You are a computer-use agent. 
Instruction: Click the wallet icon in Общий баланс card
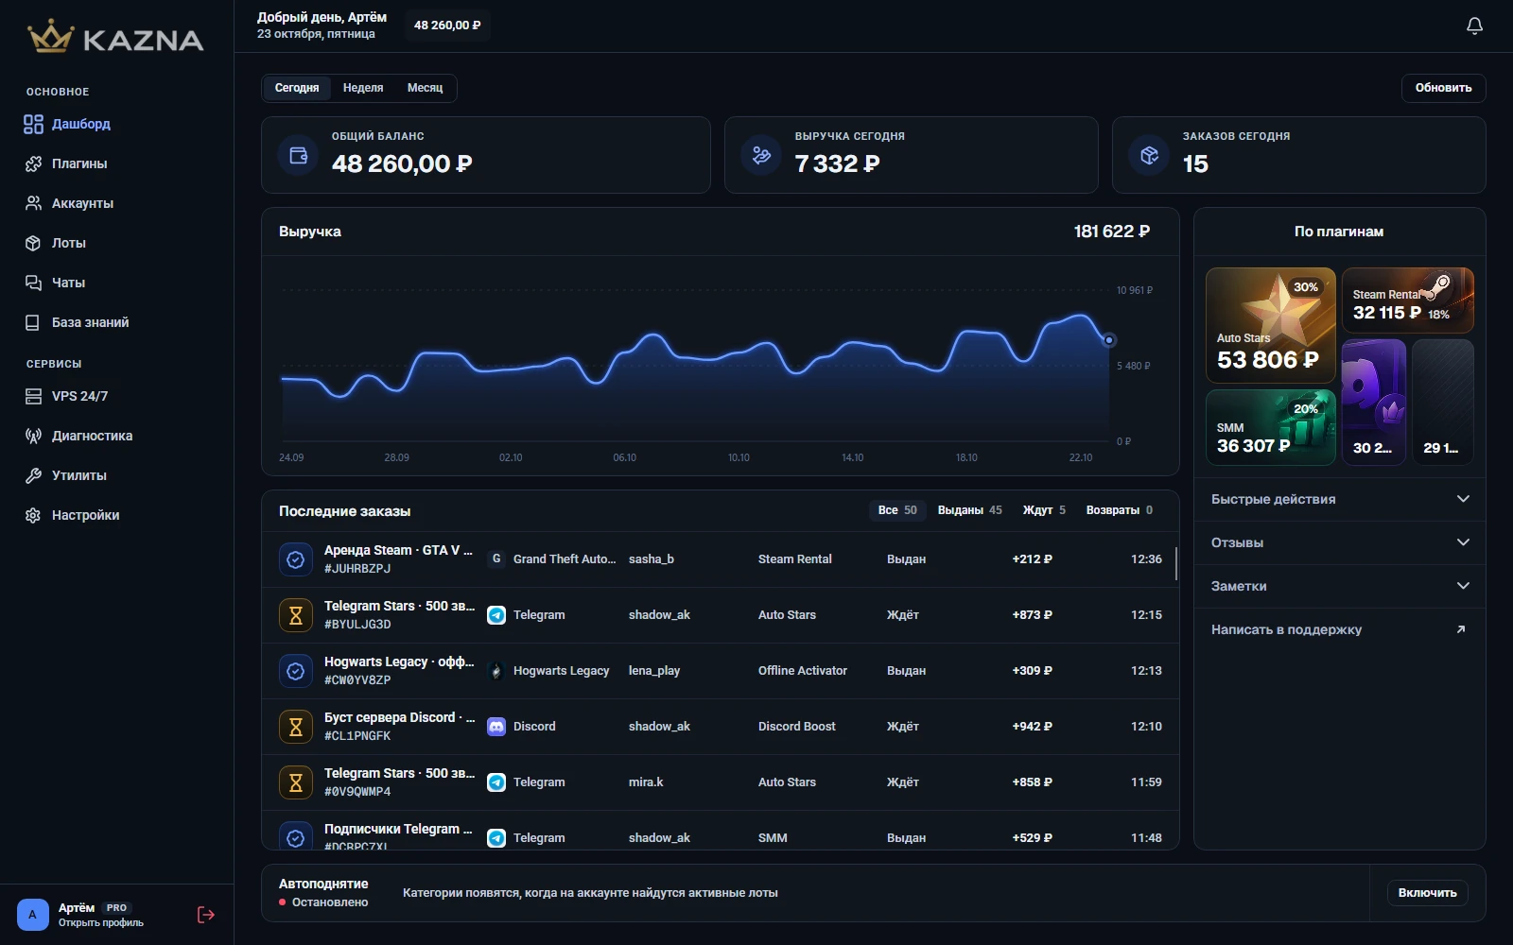[298, 155]
